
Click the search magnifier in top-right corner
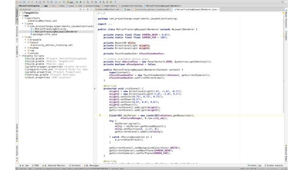coord(283,2)
